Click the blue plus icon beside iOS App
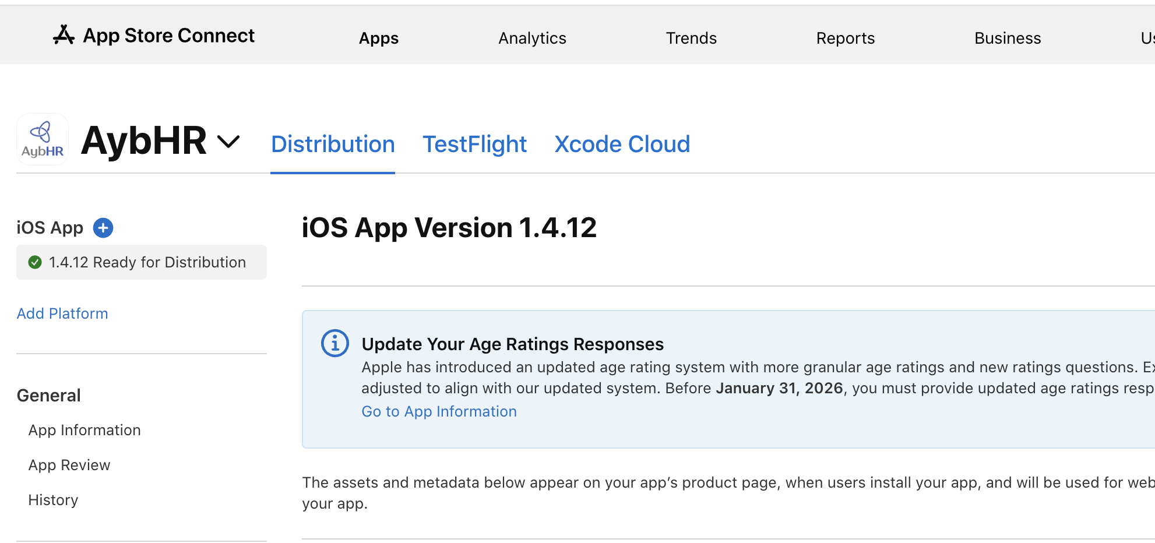Image resolution: width=1155 pixels, height=543 pixels. (103, 228)
